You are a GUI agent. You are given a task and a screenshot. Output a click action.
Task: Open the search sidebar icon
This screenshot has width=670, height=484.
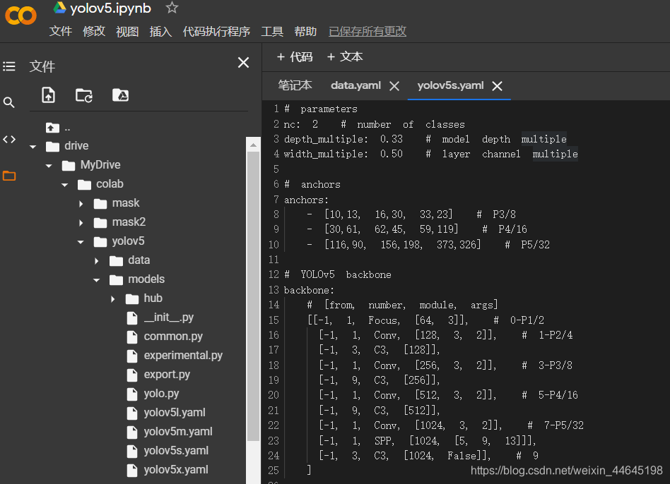pyautogui.click(x=9, y=102)
